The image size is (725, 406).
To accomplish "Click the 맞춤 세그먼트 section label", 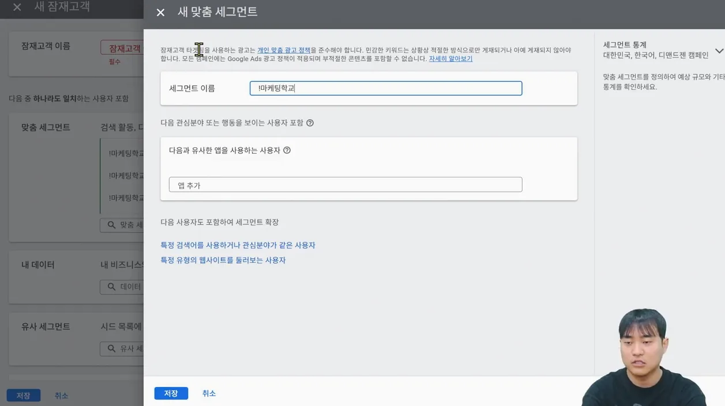I will coord(46,127).
